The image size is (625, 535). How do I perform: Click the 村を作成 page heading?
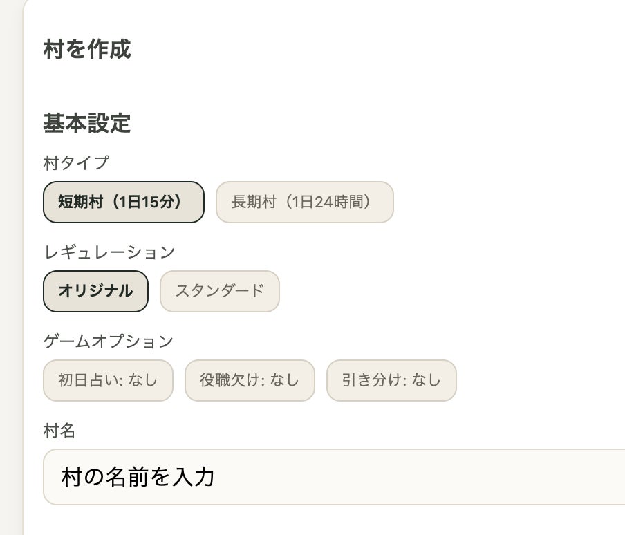tap(87, 50)
